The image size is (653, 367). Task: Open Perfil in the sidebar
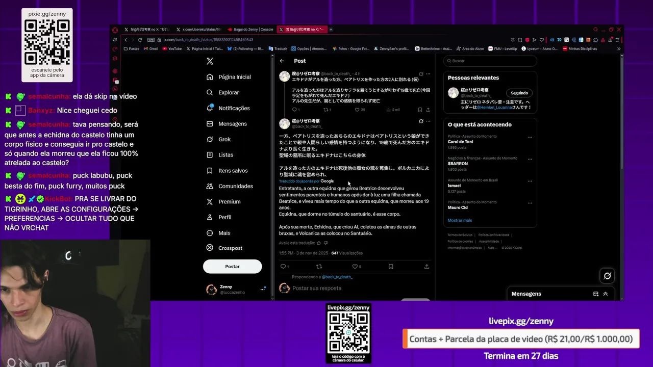pyautogui.click(x=219, y=217)
